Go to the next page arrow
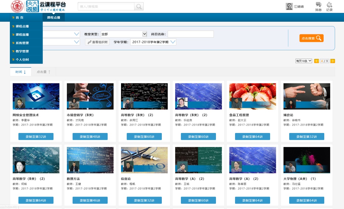 coord(333,61)
